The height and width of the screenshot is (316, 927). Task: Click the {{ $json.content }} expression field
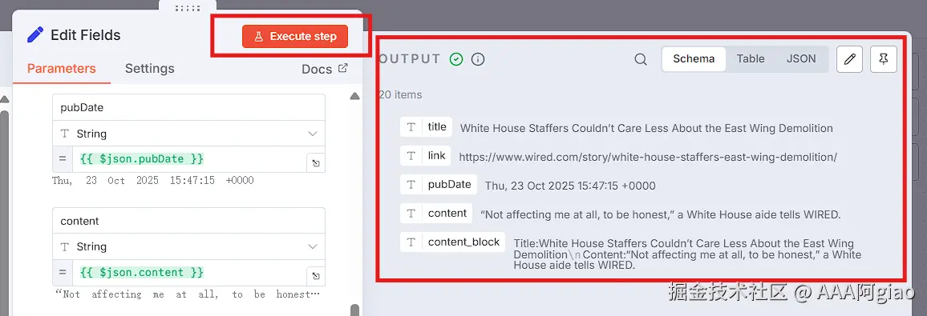coord(189,272)
